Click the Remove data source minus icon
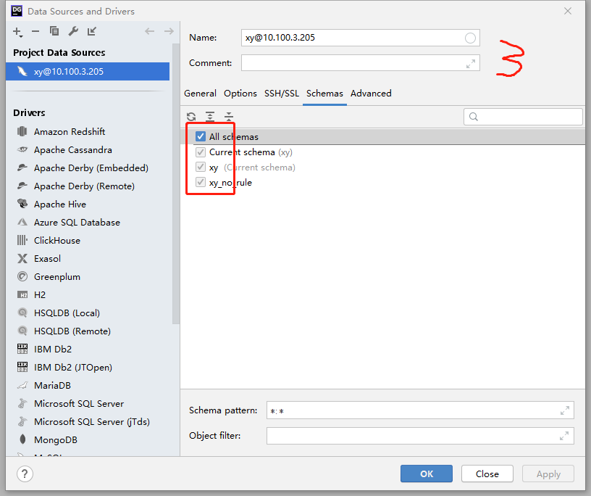The height and width of the screenshot is (496, 591). coord(35,31)
